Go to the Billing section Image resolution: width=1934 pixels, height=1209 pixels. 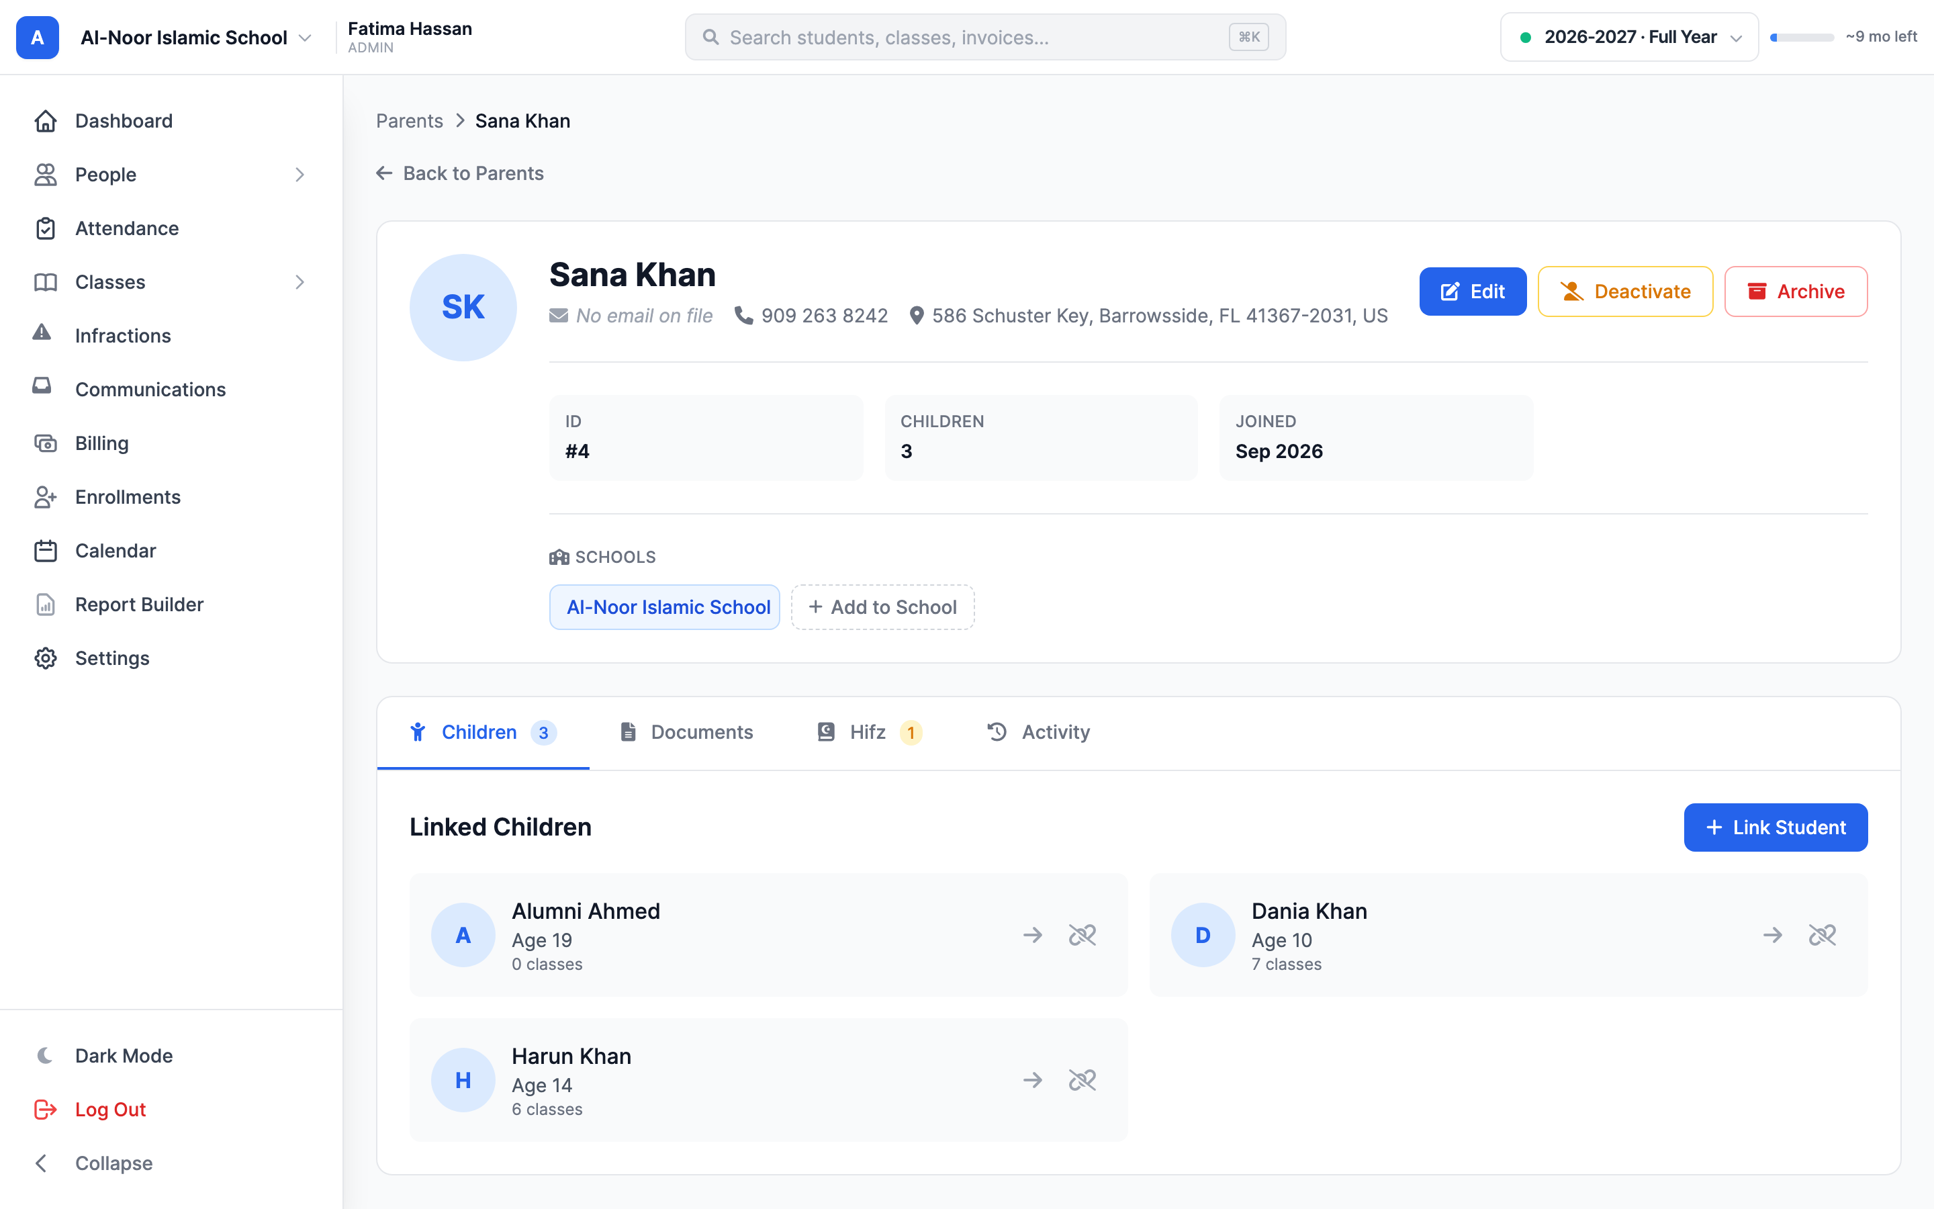(x=171, y=443)
